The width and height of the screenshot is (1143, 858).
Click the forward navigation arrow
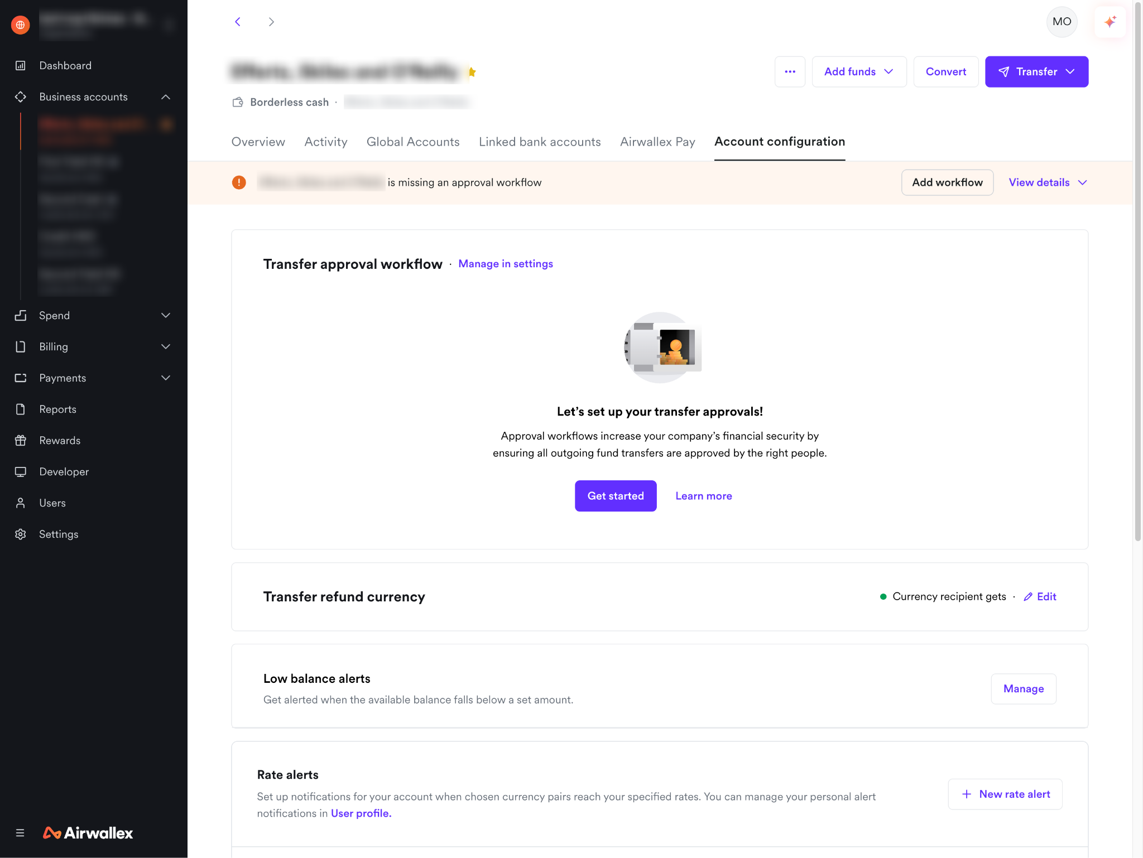(271, 22)
